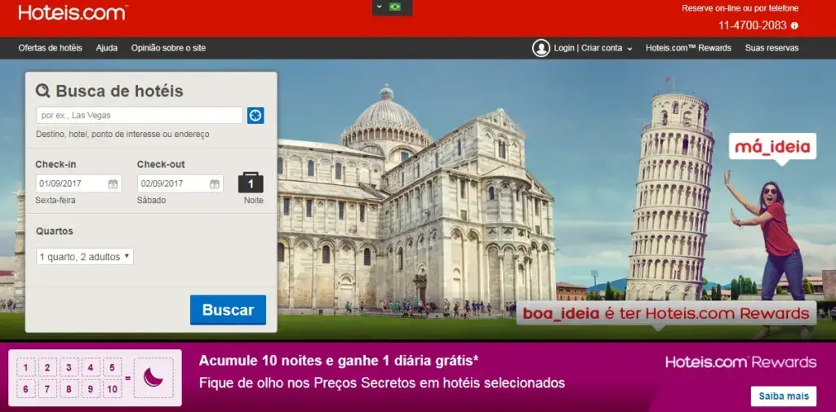Click the Check-out date field

click(180, 184)
